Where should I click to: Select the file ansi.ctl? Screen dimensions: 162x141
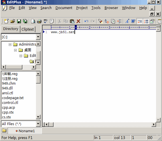coord(7,93)
